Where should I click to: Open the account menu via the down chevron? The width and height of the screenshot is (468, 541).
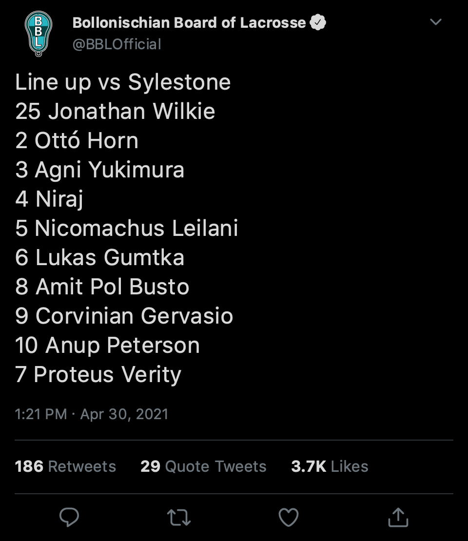[x=435, y=21]
